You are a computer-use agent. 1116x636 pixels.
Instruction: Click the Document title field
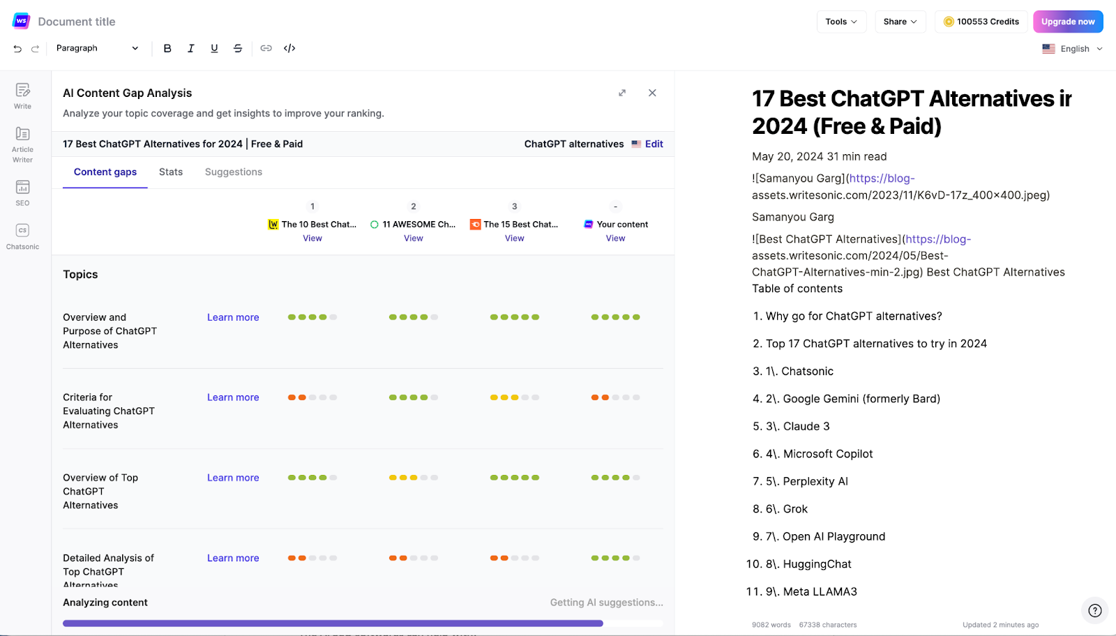click(x=77, y=22)
